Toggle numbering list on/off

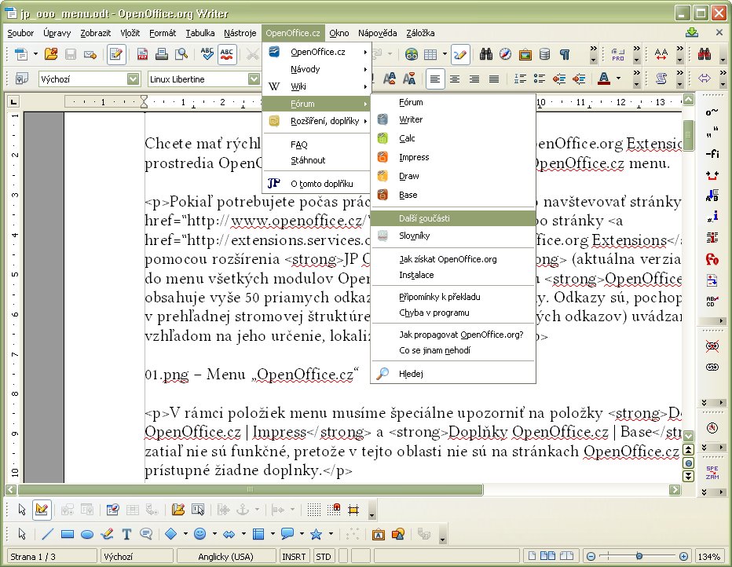tap(520, 79)
